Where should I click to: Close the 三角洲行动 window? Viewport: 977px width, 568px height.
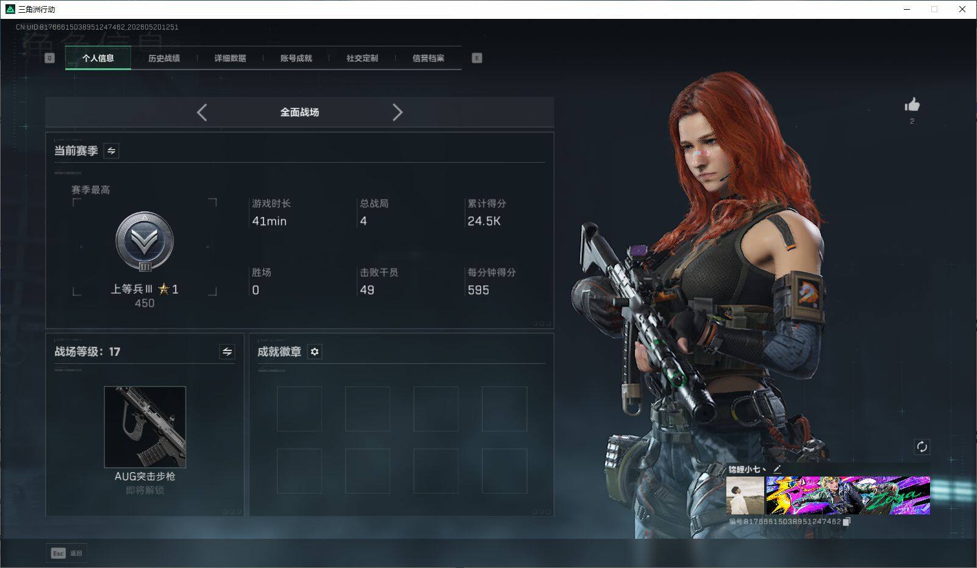click(963, 9)
